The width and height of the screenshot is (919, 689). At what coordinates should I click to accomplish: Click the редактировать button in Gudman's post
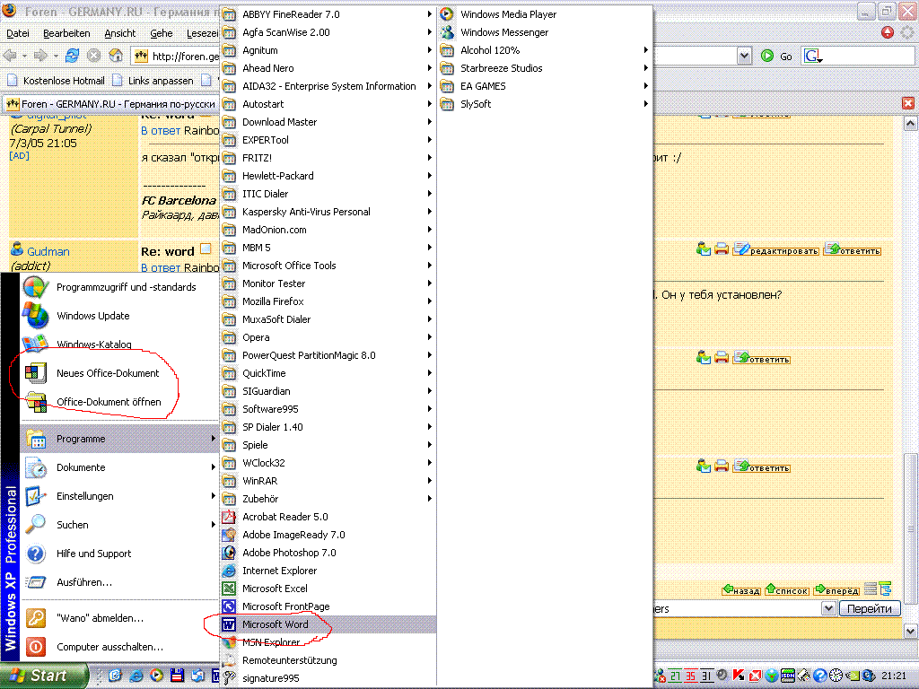pyautogui.click(x=775, y=249)
